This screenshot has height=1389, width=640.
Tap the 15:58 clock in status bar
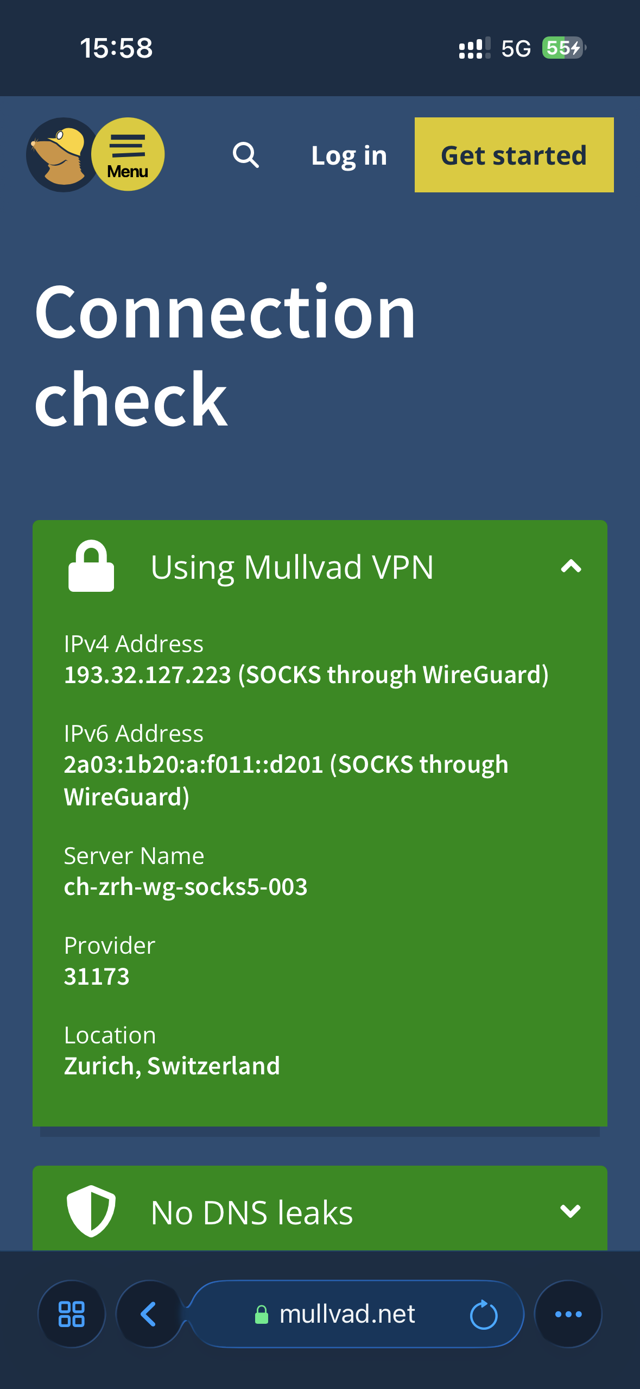(117, 48)
